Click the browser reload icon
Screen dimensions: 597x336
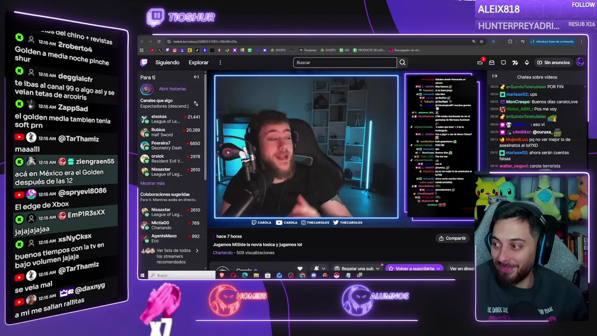159,42
